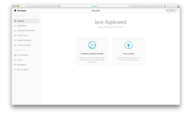Click the Account heading at the top

(x=96, y=11)
